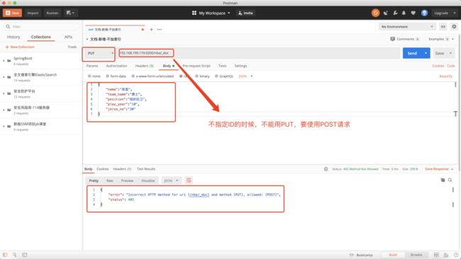
Task: Open the user avatar menu
Action: [424, 13]
